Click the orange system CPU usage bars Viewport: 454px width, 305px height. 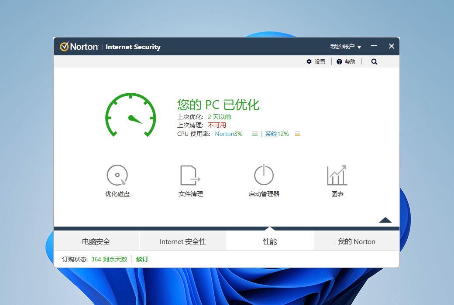pos(298,134)
